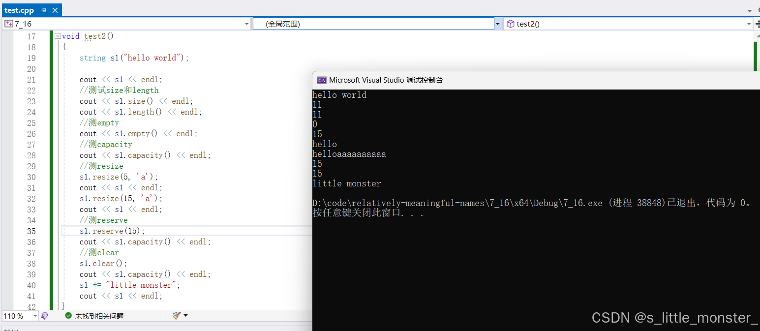The width and height of the screenshot is (760, 331).
Task: Click the cout << s1.size() line
Action: pos(137,101)
